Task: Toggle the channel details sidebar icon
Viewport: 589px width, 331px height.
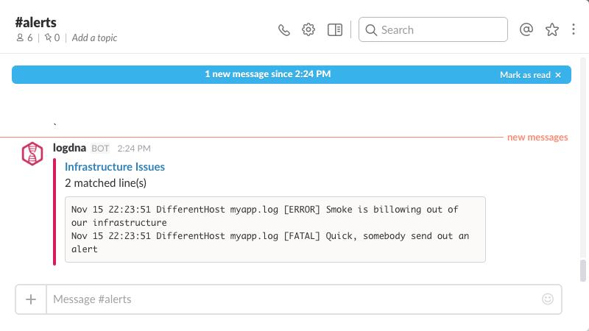Action: coord(335,30)
